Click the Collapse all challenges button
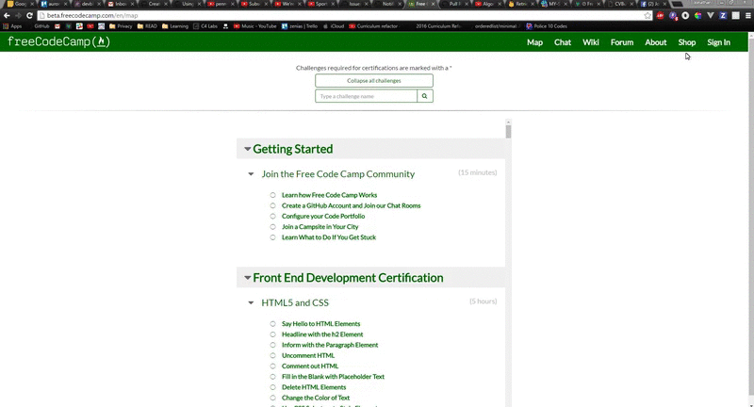 pos(374,81)
